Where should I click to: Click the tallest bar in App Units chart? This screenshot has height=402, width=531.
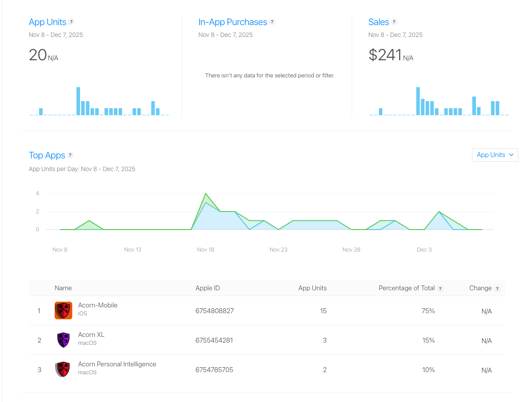pyautogui.click(x=78, y=101)
